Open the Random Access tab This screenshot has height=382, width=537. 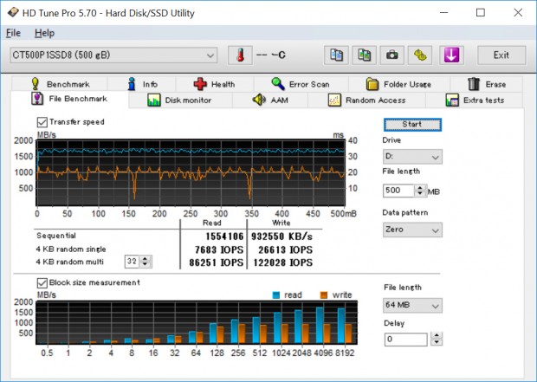coord(366,100)
